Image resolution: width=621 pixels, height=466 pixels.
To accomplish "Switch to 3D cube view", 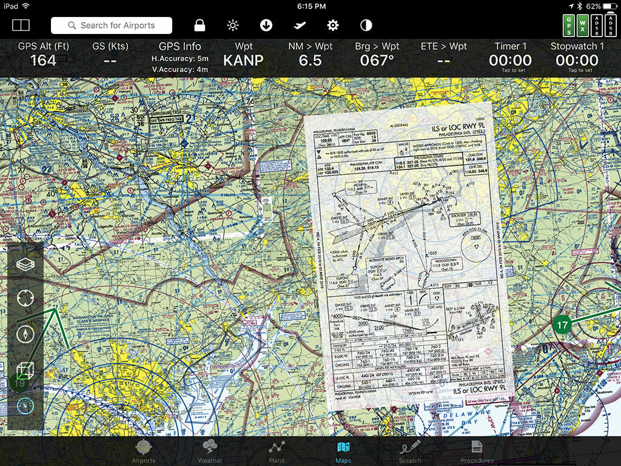I will (x=25, y=370).
